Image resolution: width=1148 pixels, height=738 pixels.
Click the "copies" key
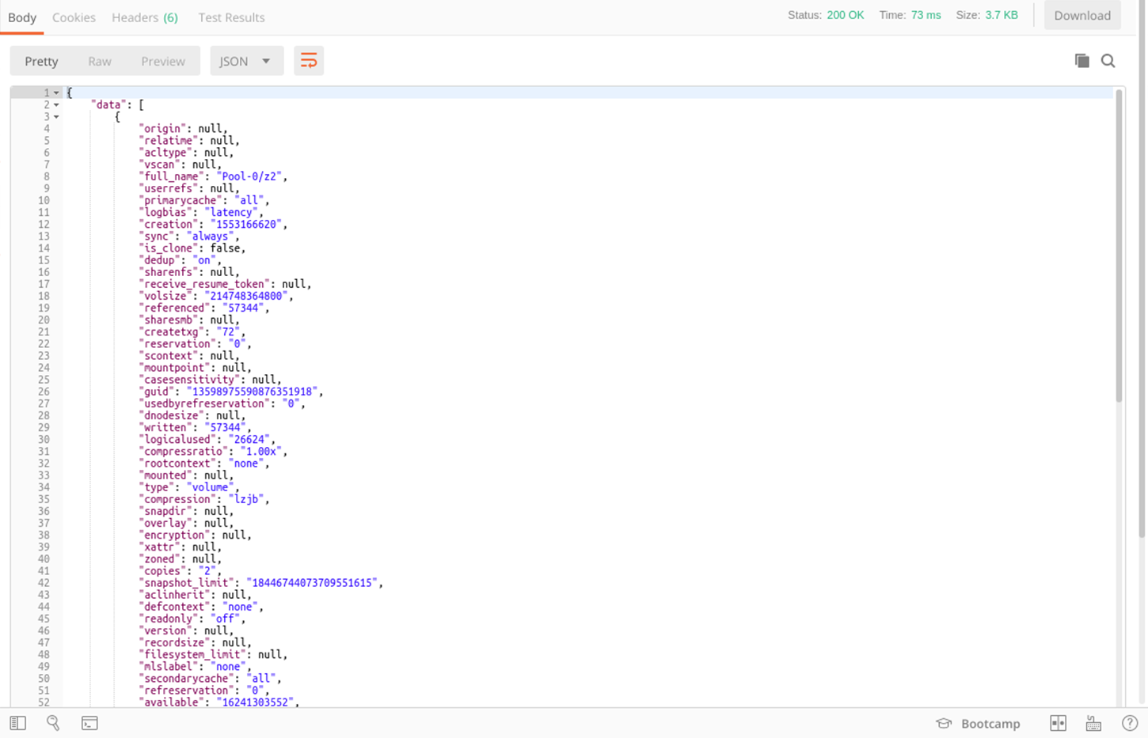coord(163,570)
